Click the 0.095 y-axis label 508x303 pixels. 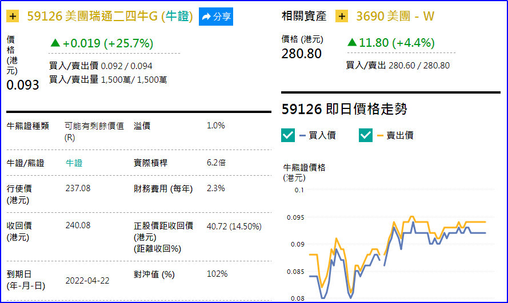pos(295,217)
